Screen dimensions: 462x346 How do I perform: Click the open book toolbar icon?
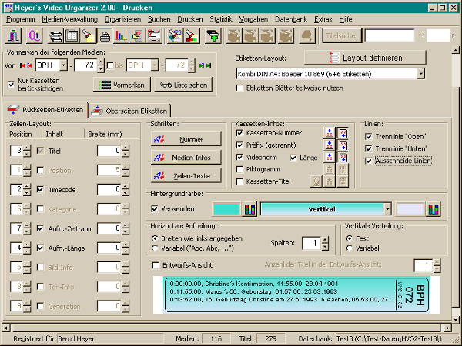pos(72,35)
